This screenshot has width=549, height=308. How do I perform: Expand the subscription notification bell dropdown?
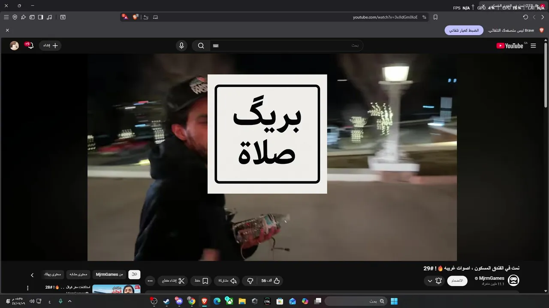pyautogui.click(x=434, y=281)
